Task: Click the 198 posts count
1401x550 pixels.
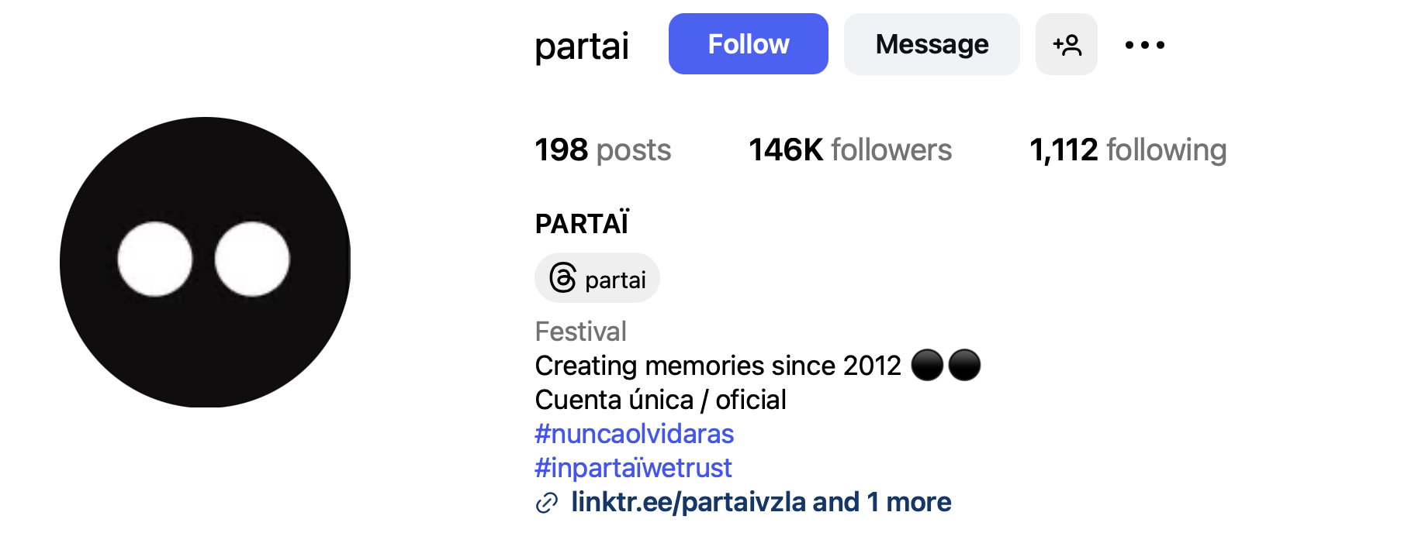Action: click(603, 150)
